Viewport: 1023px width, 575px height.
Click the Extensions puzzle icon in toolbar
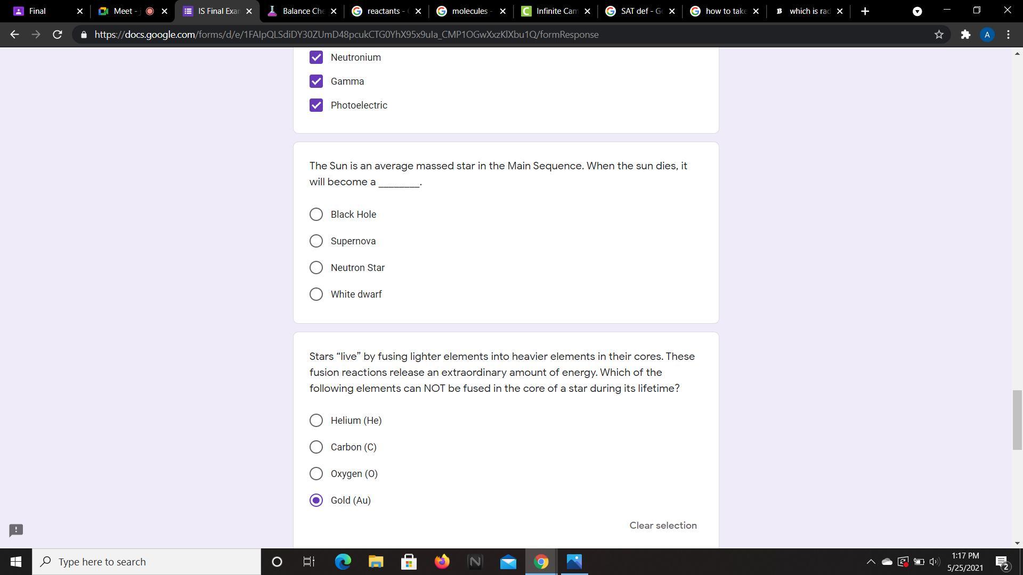pyautogui.click(x=965, y=35)
